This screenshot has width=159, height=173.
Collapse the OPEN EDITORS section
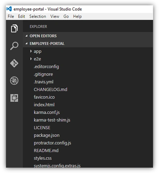(x=27, y=36)
